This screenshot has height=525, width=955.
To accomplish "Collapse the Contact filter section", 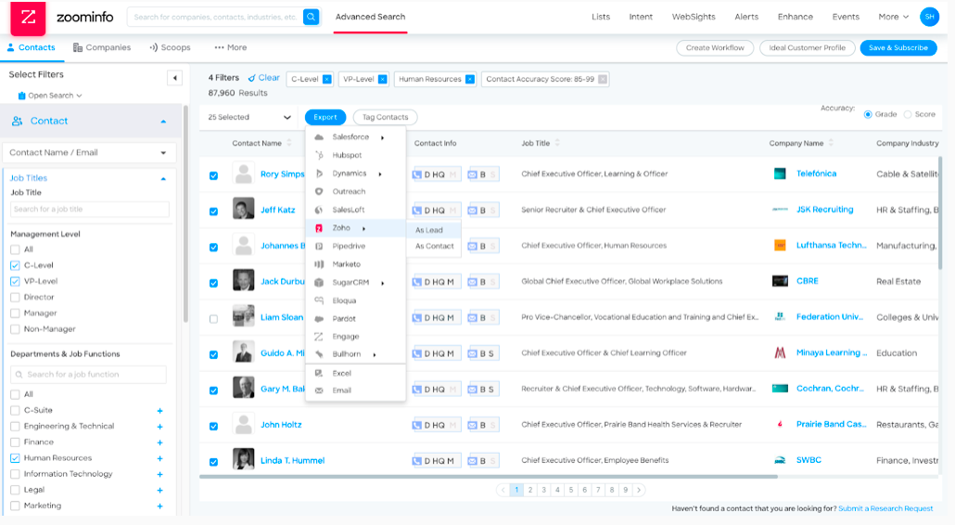I will coord(163,122).
